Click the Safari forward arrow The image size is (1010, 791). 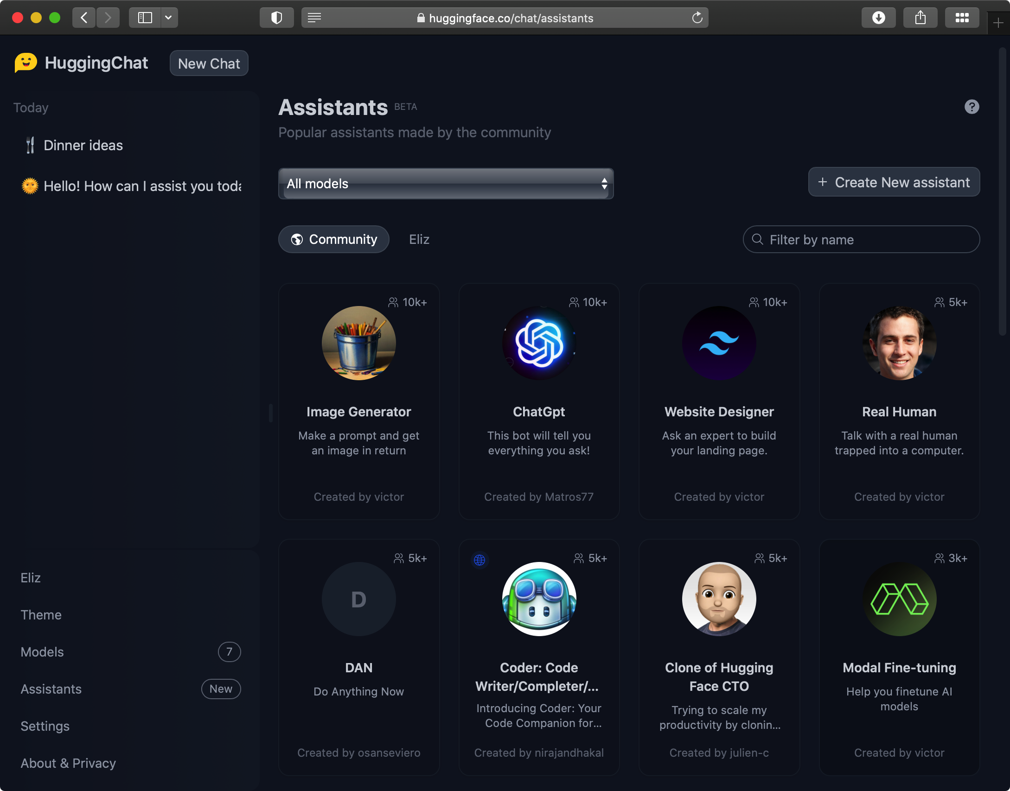[108, 18]
